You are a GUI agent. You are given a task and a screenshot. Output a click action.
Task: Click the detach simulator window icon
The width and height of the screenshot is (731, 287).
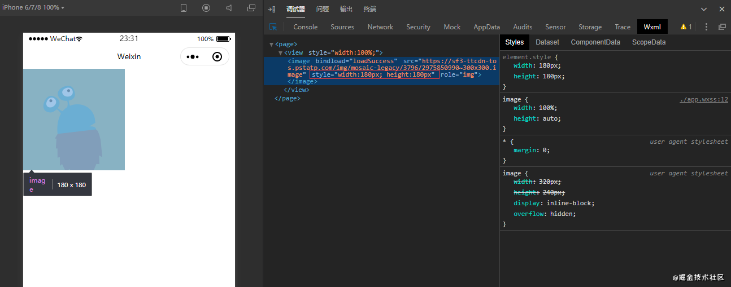[251, 8]
